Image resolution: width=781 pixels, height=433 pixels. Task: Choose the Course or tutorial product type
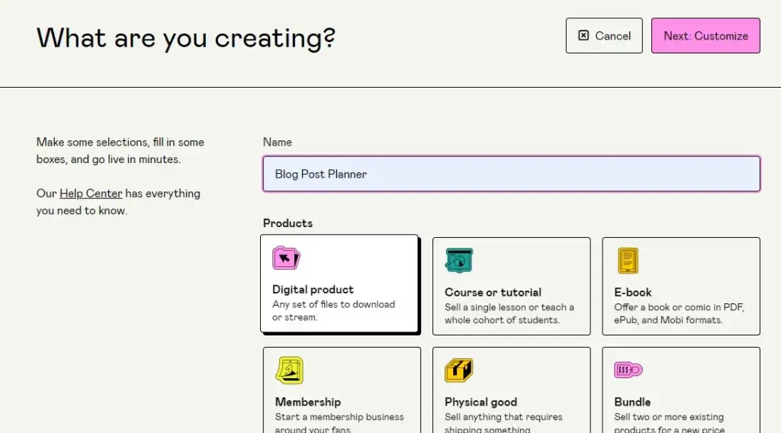point(493,293)
